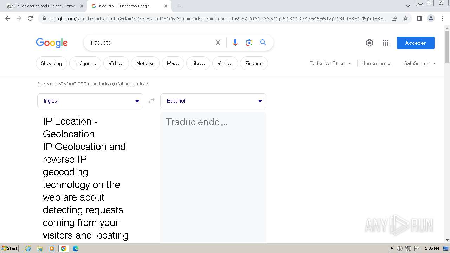Open the Inglés source language dropdown

[x=90, y=101]
